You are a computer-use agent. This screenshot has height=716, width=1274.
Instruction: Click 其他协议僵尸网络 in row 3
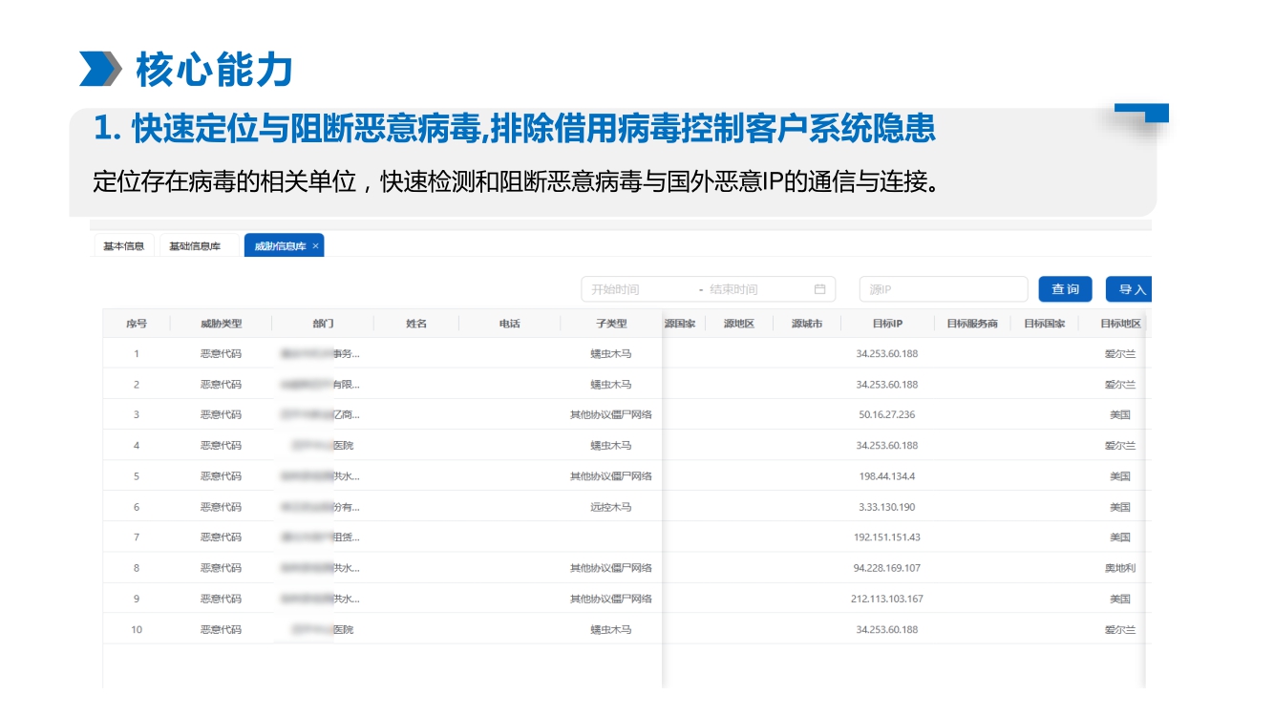[x=611, y=415]
